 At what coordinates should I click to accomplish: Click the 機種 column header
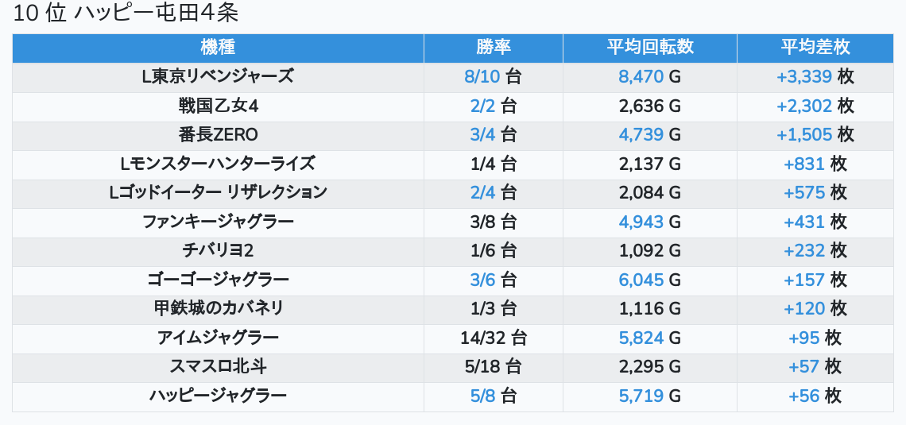[x=218, y=48]
